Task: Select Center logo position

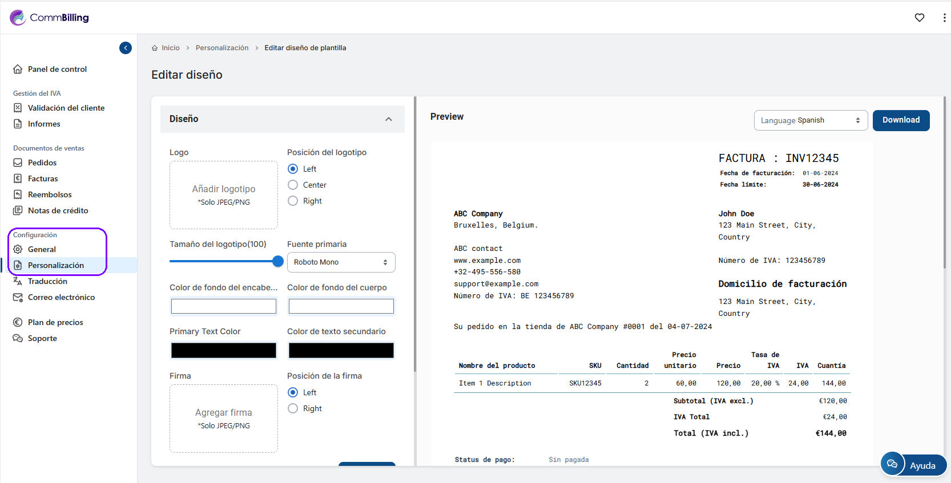Action: pos(293,185)
